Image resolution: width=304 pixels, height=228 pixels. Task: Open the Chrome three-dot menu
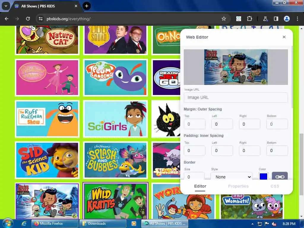coord(297,19)
